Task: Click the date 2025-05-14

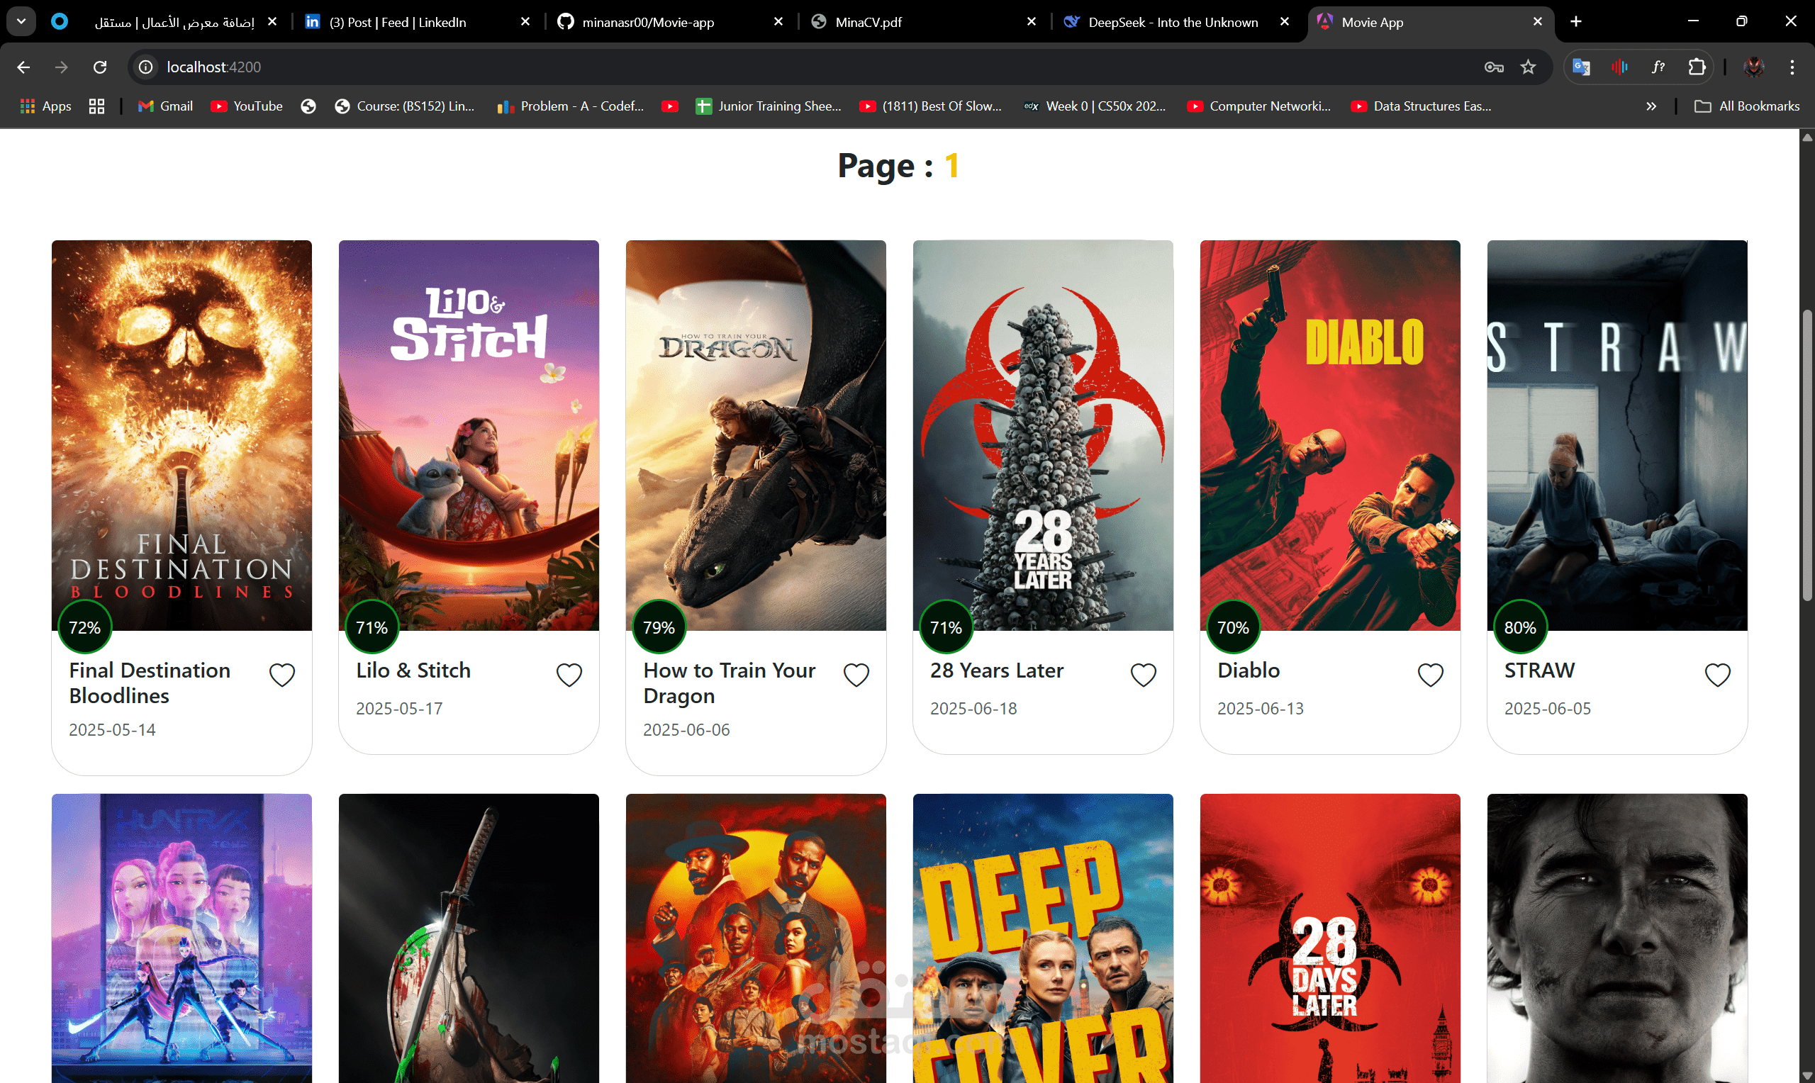Action: click(x=111, y=729)
